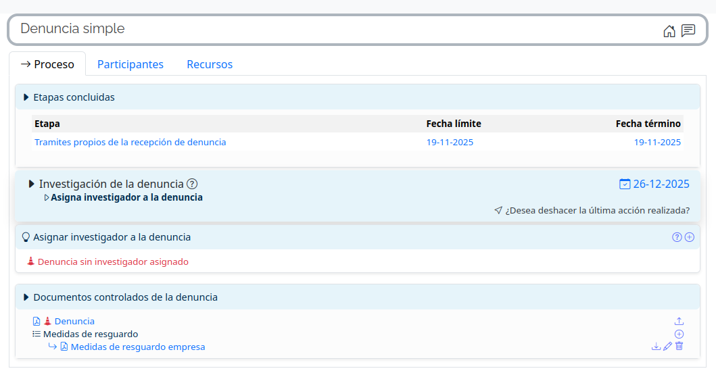Edit Medidas de resguardo empresa with pencil
This screenshot has height=375, width=716.
click(668, 347)
